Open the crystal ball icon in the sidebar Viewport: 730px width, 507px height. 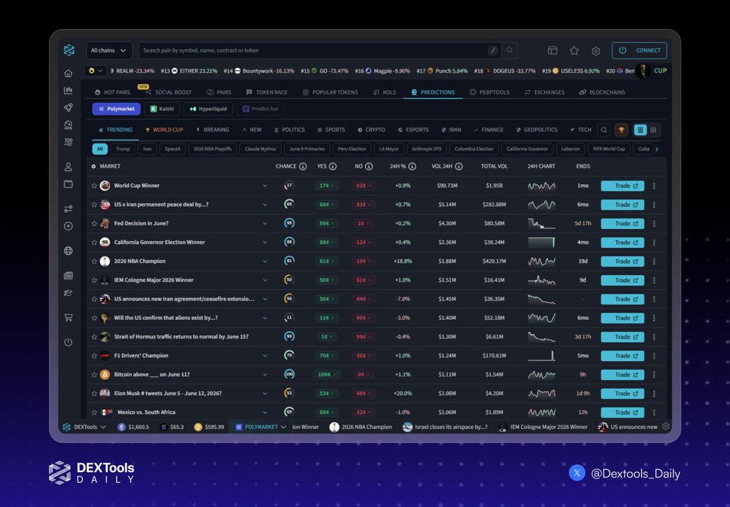[68, 125]
